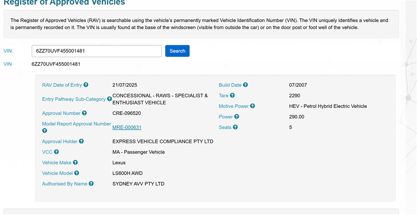Show help for Vehicle Model field
This screenshot has height=215, width=417.
77,173
